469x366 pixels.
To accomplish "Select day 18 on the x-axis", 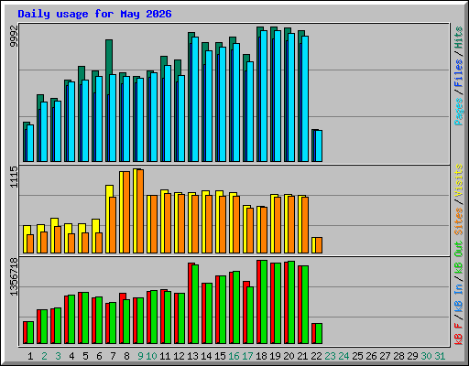I will [x=261, y=356].
